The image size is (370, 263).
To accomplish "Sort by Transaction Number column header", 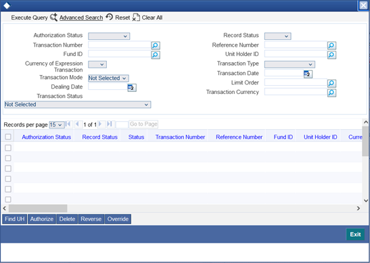I will (x=181, y=137).
